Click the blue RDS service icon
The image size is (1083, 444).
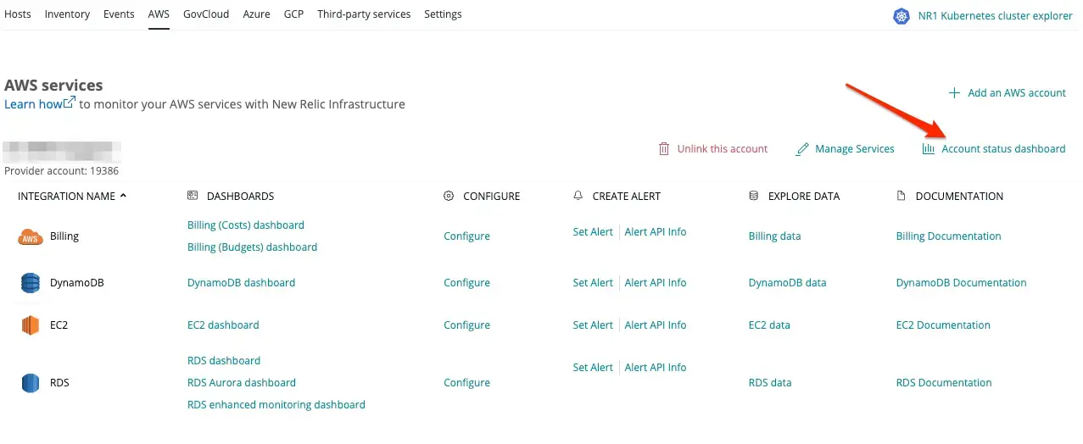[31, 383]
